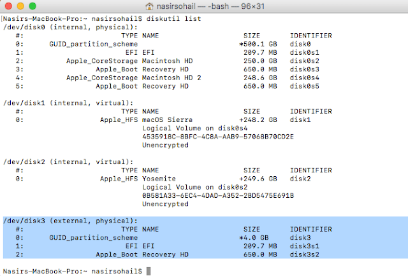Click the 'disk0s1' identifier
Screen dimensions: 408x276
tap(305, 52)
